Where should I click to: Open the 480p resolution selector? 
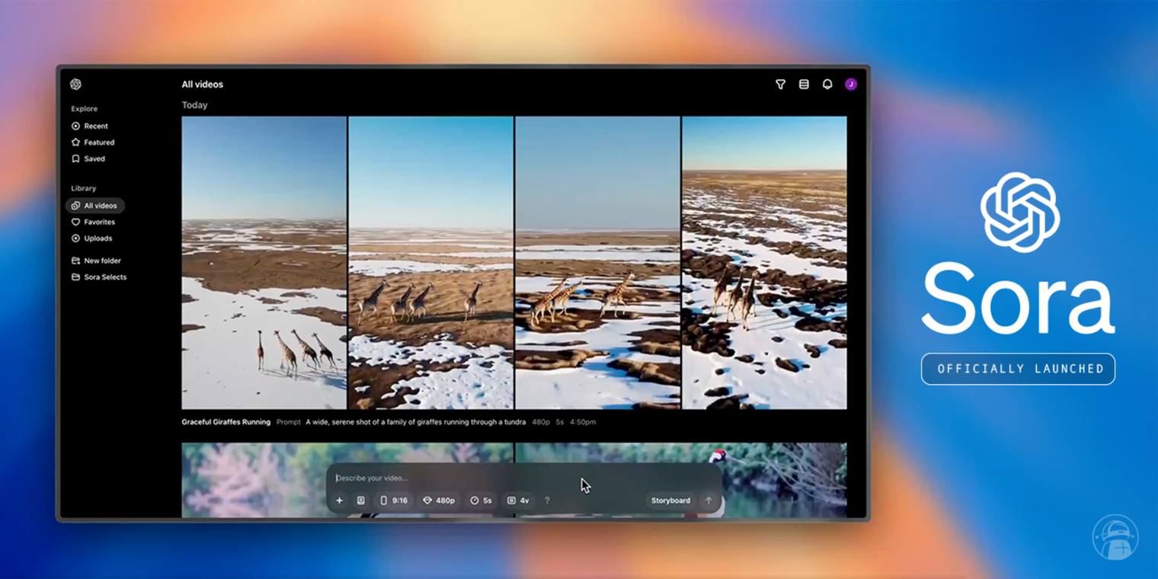(x=439, y=501)
